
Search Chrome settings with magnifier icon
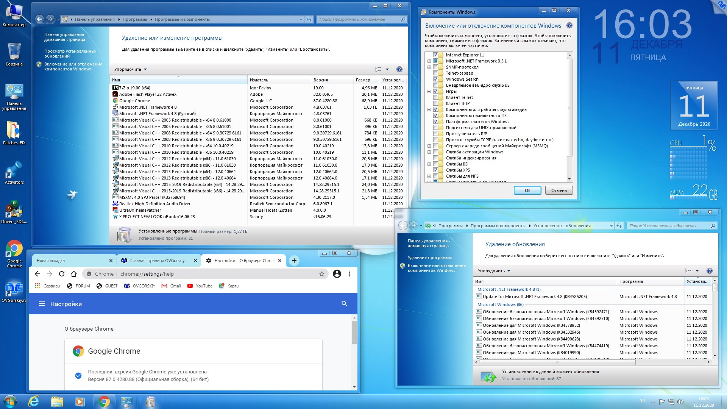pyautogui.click(x=344, y=303)
